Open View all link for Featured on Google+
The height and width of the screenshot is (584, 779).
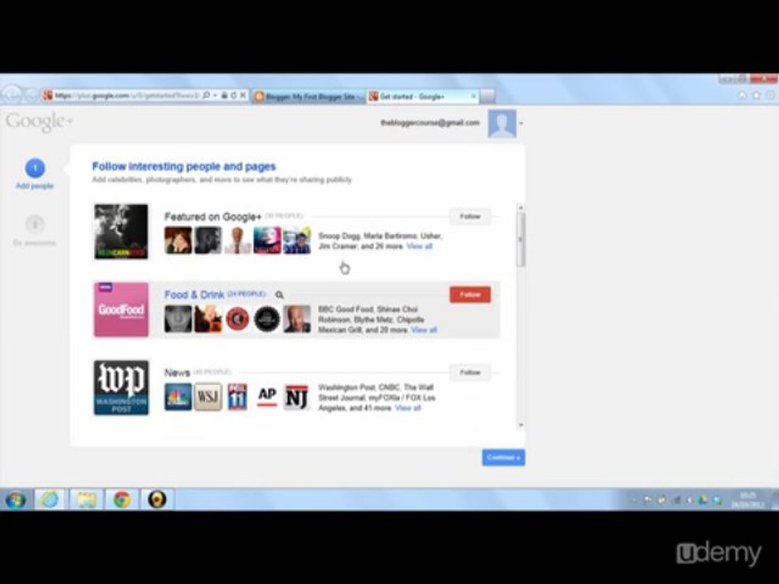420,247
